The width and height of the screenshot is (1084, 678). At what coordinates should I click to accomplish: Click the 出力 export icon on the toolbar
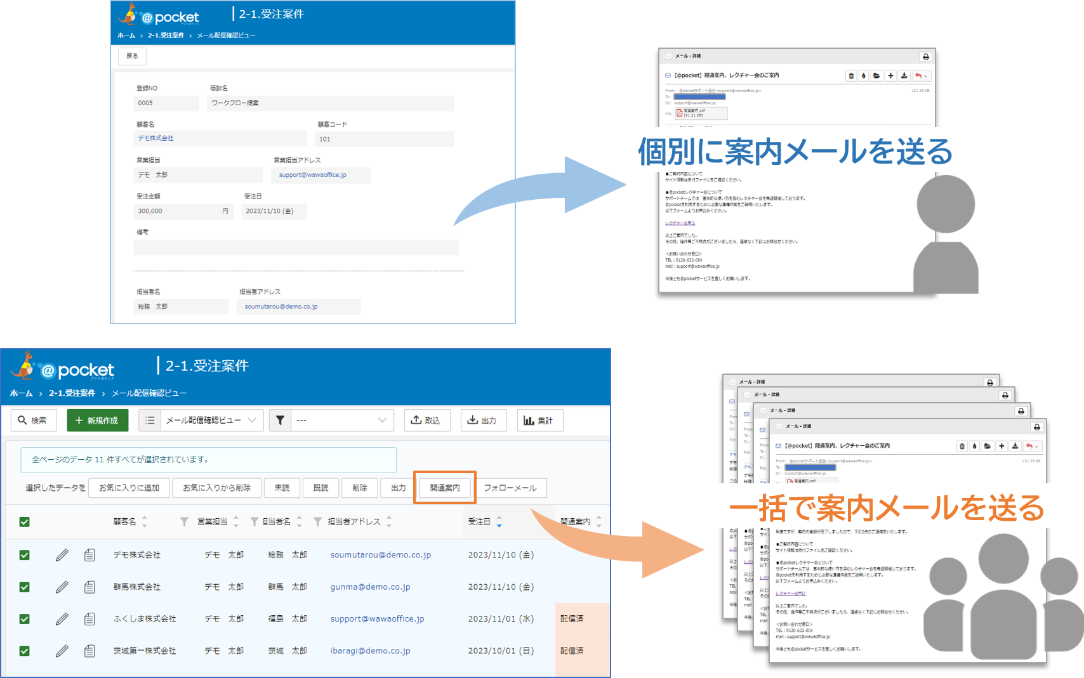click(x=472, y=420)
